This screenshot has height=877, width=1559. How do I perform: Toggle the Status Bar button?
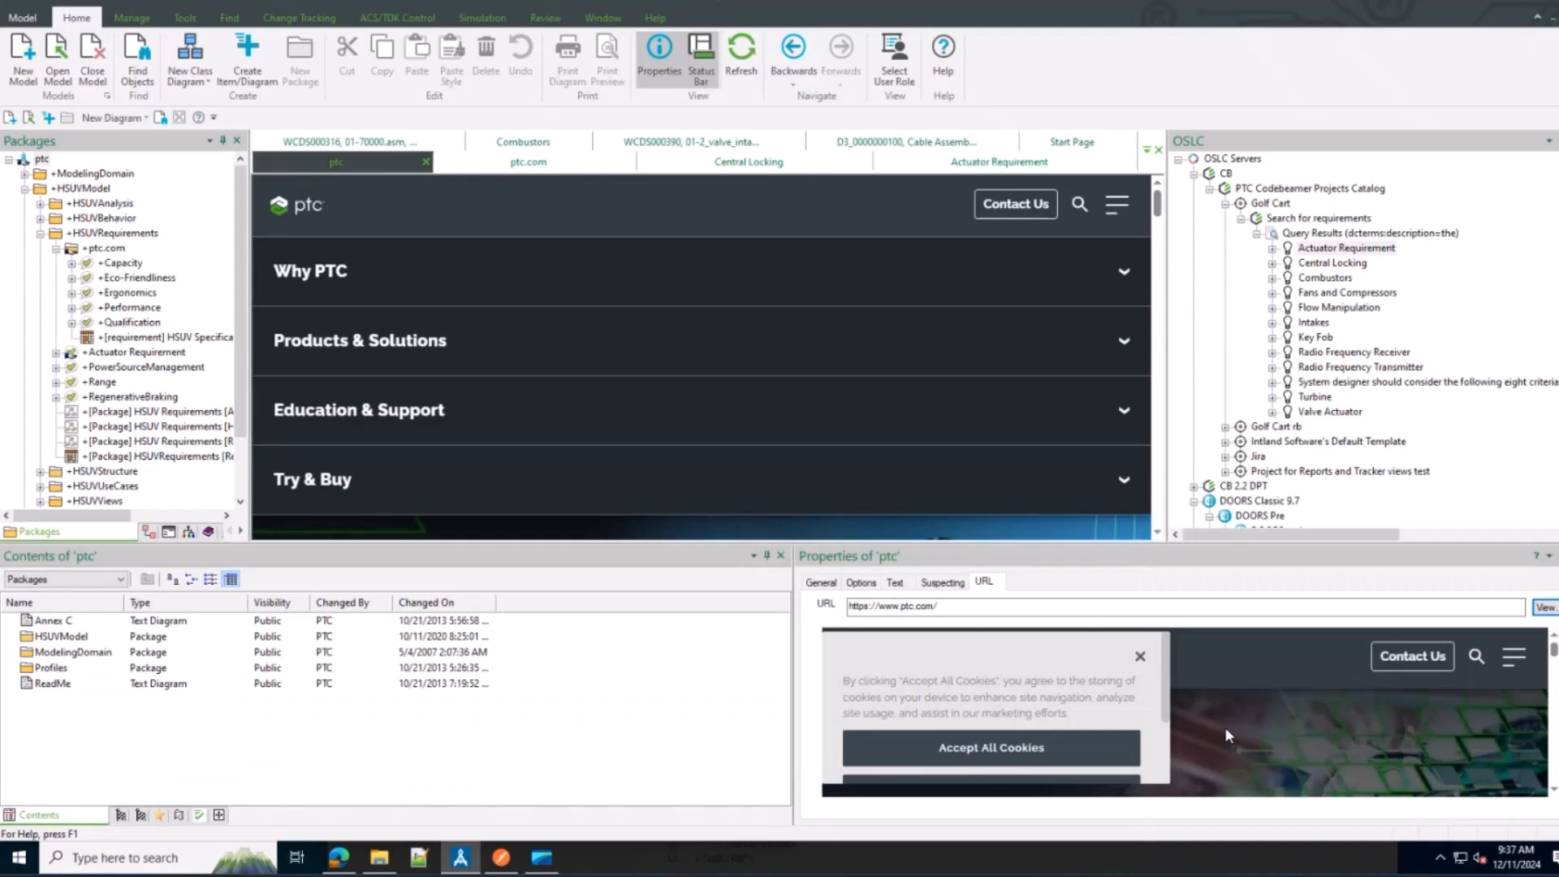701,59
